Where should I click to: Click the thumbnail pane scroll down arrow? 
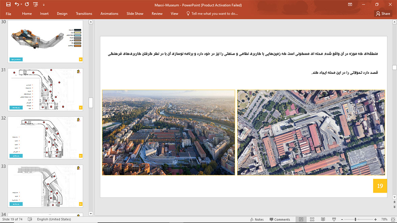click(x=91, y=214)
